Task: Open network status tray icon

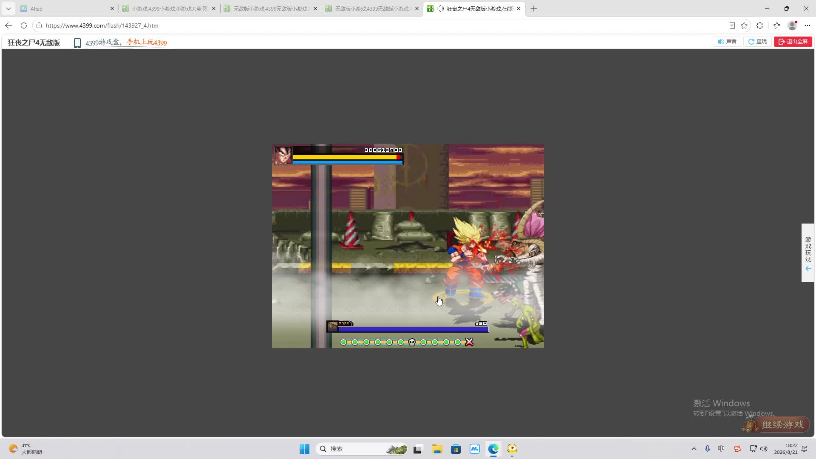Action: coord(753,449)
